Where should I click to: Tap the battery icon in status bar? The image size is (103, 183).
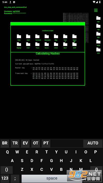click(100, 2)
